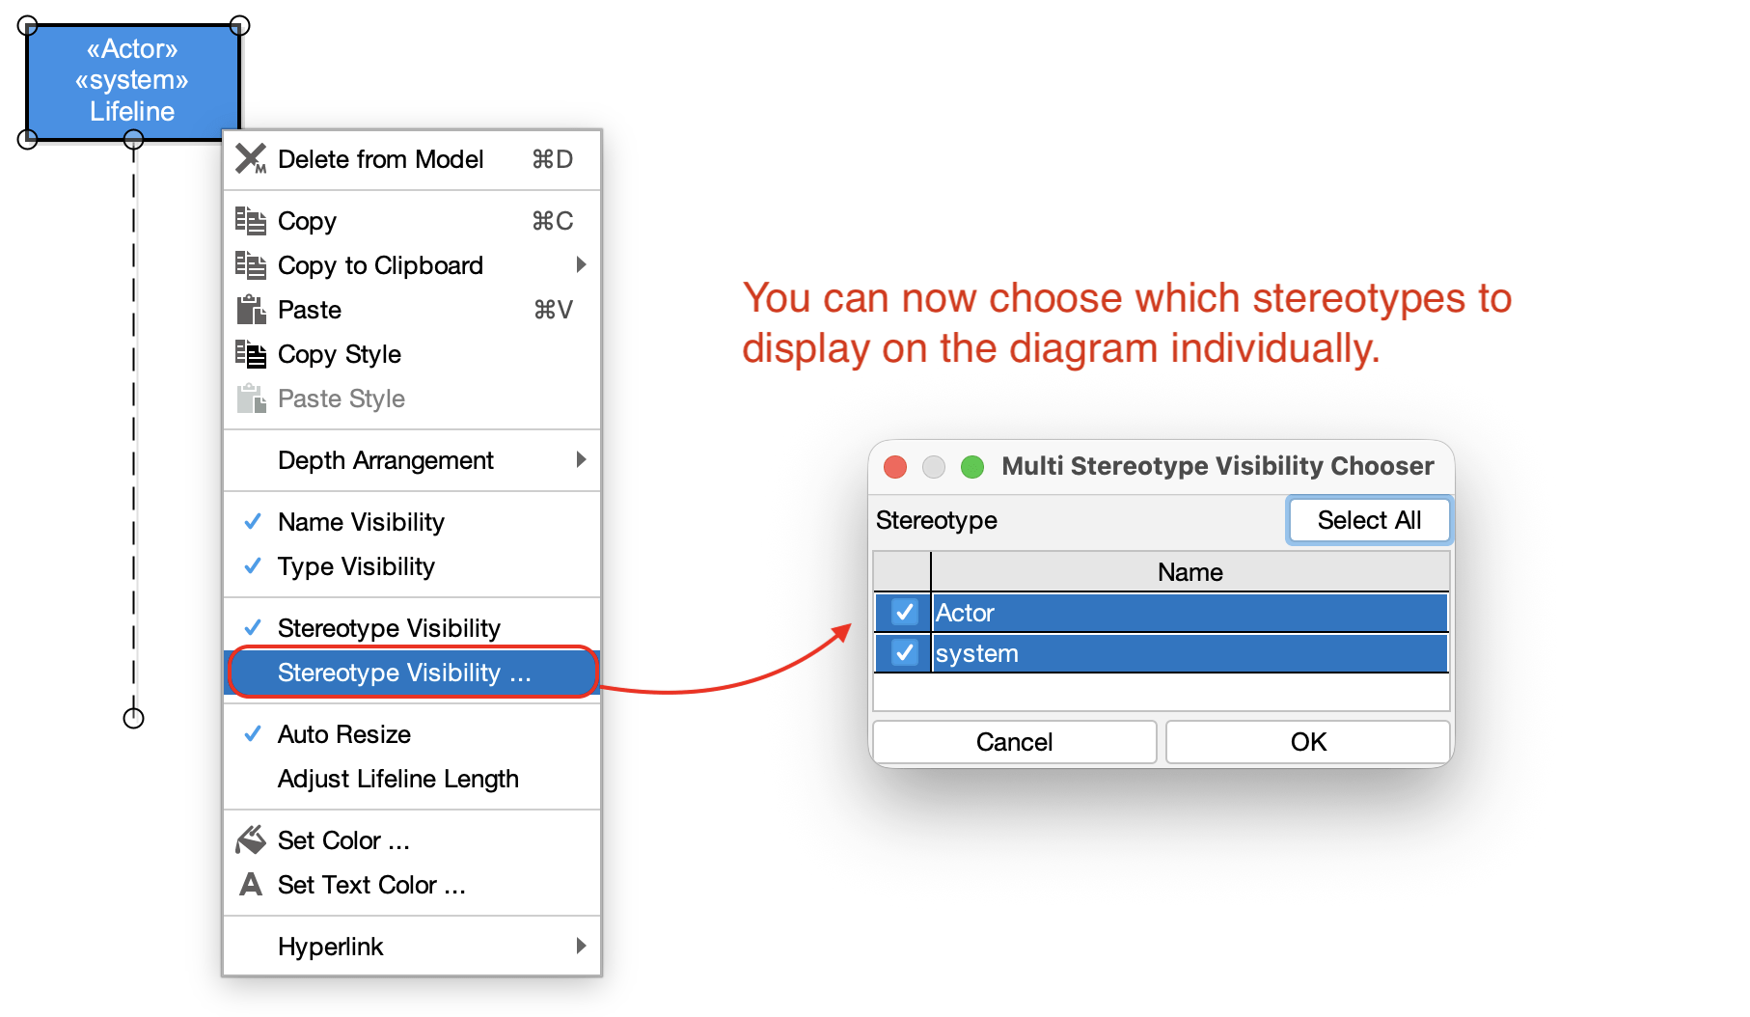Image resolution: width=1750 pixels, height=1017 pixels.
Task: Click the Set Color paint bucket icon
Action: 251,839
